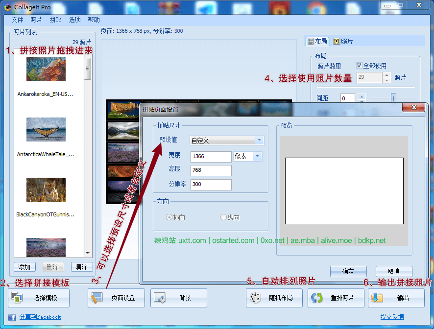Click the photo list vertical scrollbar thumb
The image size is (434, 329).
[x=88, y=69]
